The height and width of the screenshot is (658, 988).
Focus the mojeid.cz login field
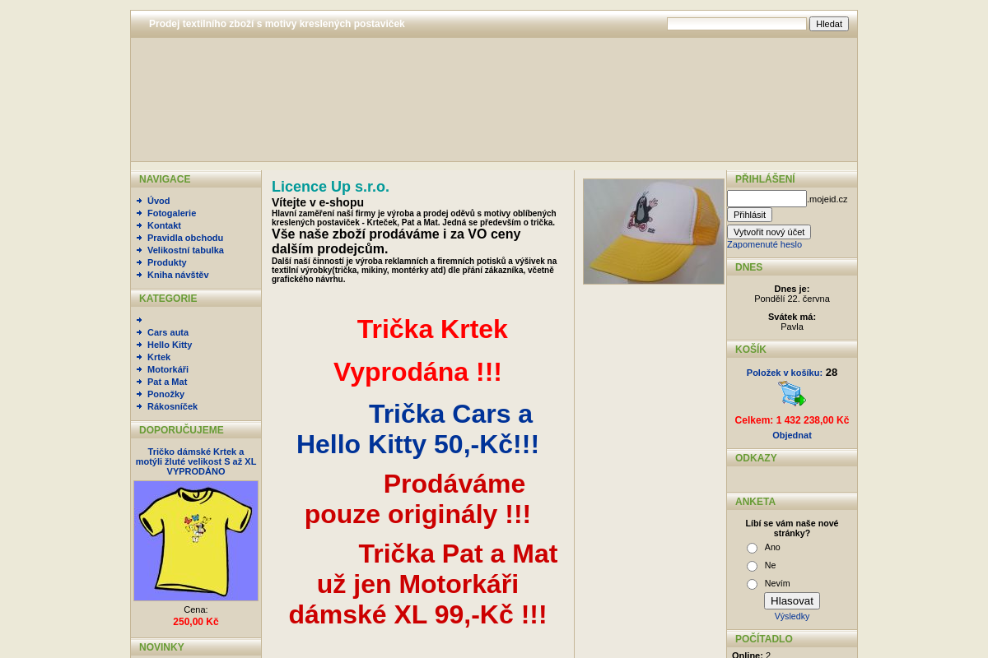[x=767, y=198]
